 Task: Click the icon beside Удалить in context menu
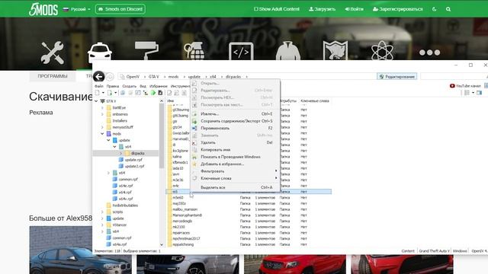click(194, 142)
